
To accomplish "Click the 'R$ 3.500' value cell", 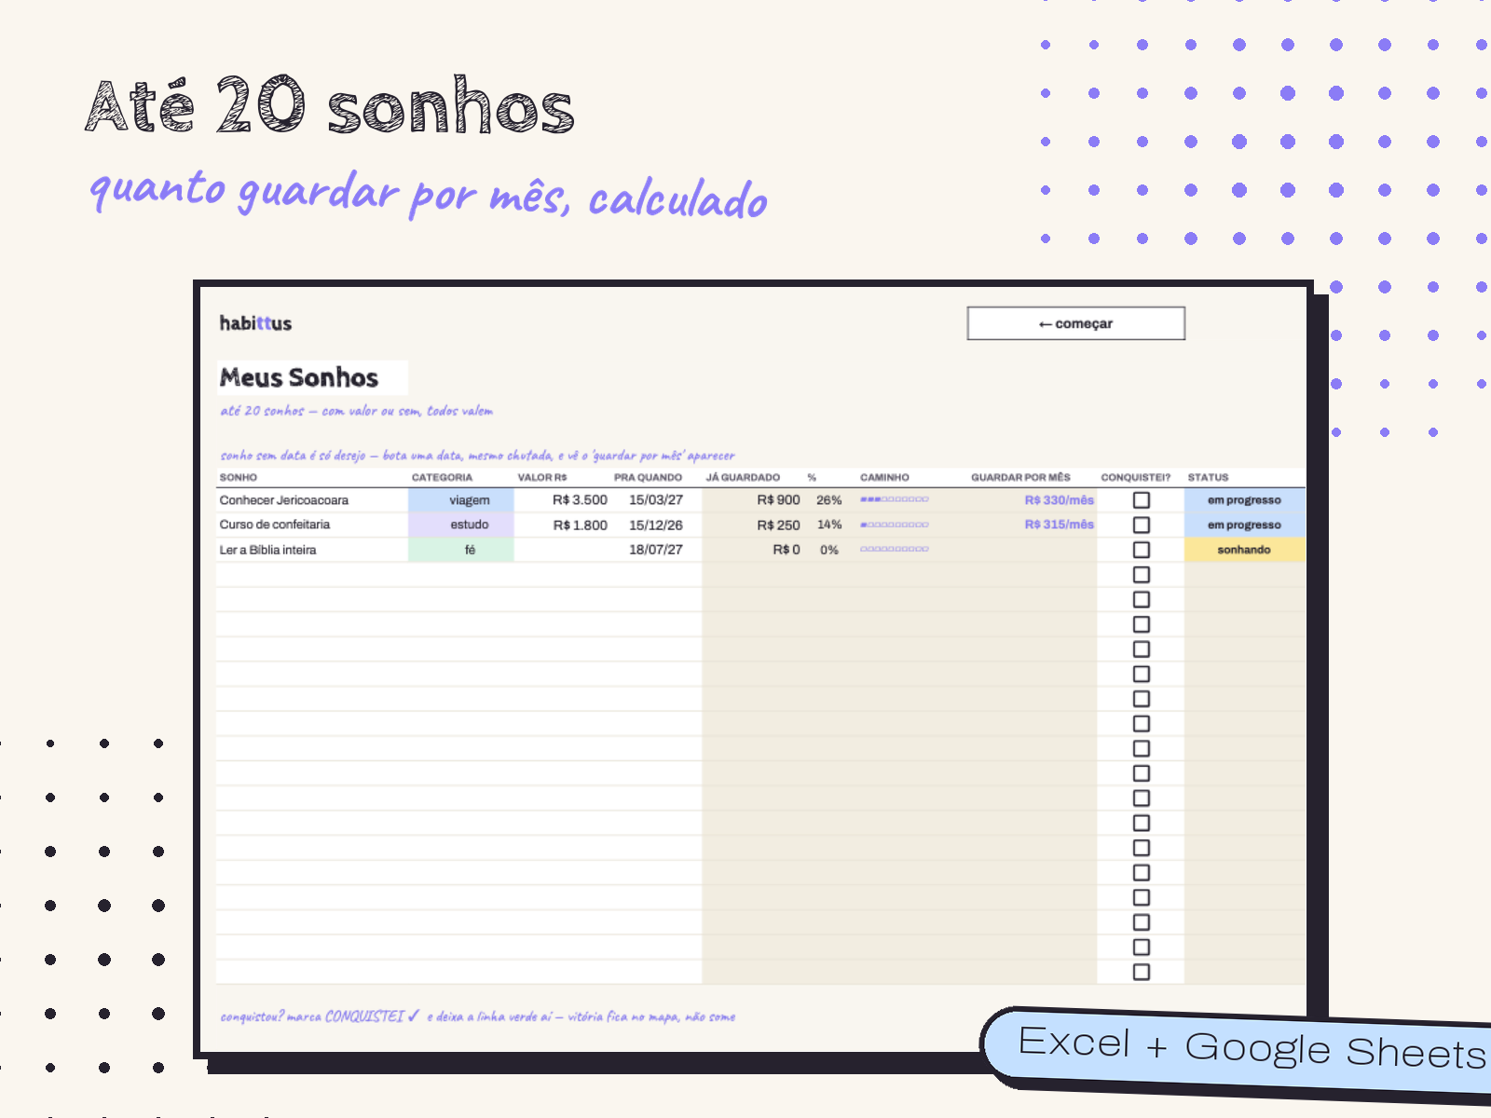I will click(563, 500).
